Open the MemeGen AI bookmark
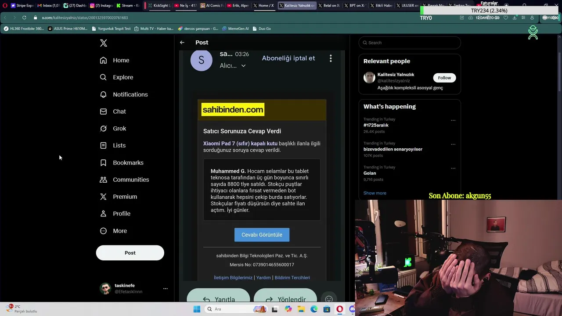The width and height of the screenshot is (562, 316). click(x=235, y=29)
